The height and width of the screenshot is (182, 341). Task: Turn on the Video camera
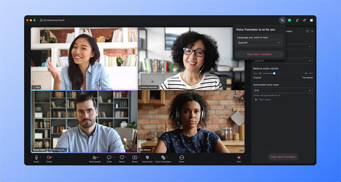click(x=49, y=157)
